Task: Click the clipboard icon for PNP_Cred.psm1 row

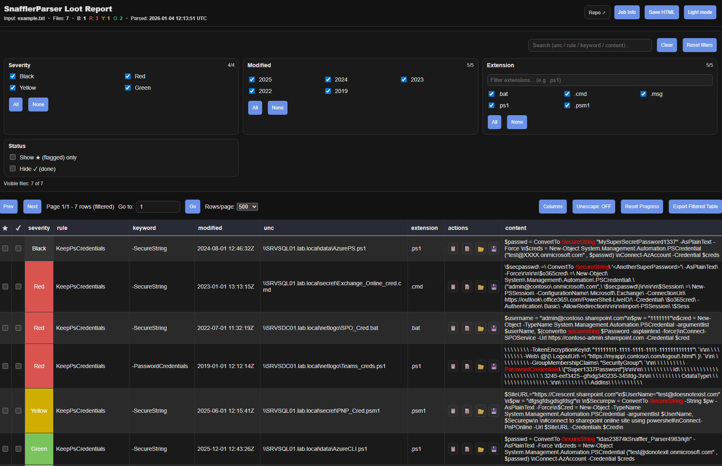Action: coord(453,411)
